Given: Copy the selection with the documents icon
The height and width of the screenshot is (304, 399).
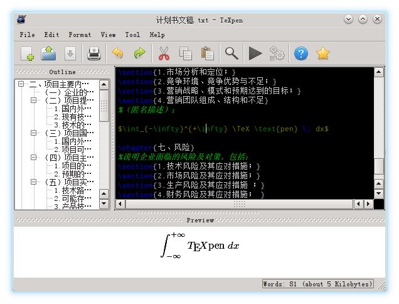Looking at the screenshot, I should (x=186, y=53).
